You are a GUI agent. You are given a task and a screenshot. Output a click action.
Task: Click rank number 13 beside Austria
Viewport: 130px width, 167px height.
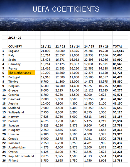coord(4,104)
